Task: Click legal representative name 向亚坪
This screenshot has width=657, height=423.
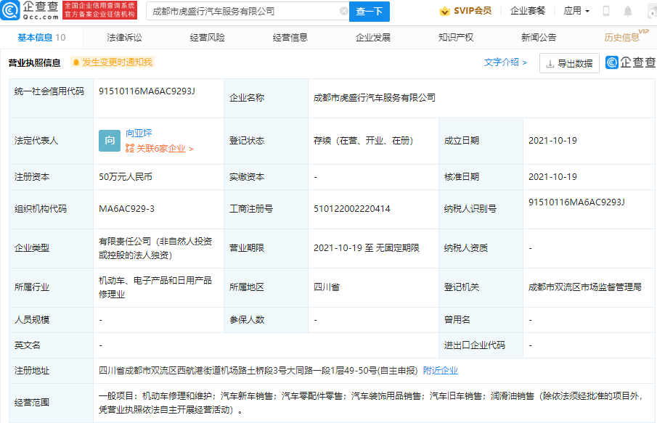Action: [x=139, y=133]
